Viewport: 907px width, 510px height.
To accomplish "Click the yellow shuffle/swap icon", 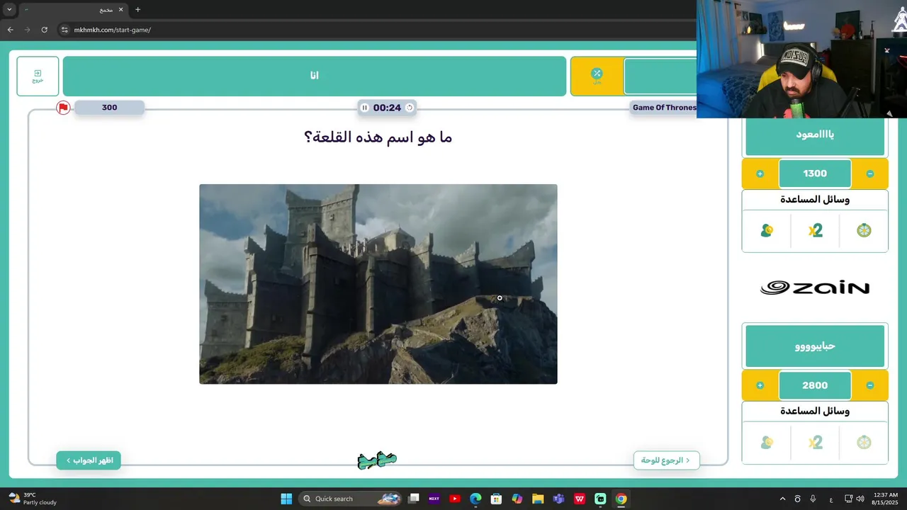I will pos(597,76).
